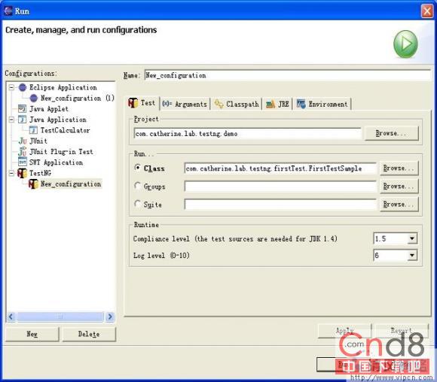Select the Suite radio button
Viewport: 437px width, 382px height.
(x=137, y=204)
